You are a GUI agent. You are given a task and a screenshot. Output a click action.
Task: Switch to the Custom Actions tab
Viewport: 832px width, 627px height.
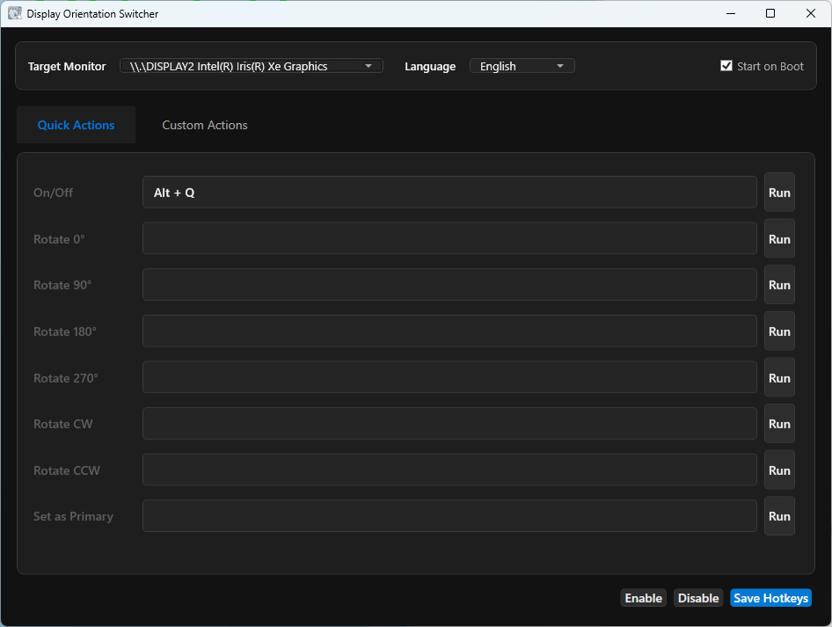click(205, 125)
